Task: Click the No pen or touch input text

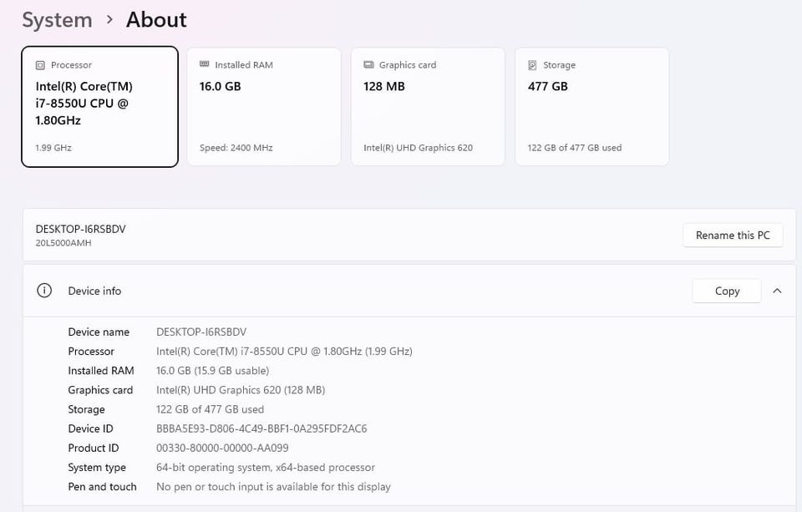Action: 274,487
